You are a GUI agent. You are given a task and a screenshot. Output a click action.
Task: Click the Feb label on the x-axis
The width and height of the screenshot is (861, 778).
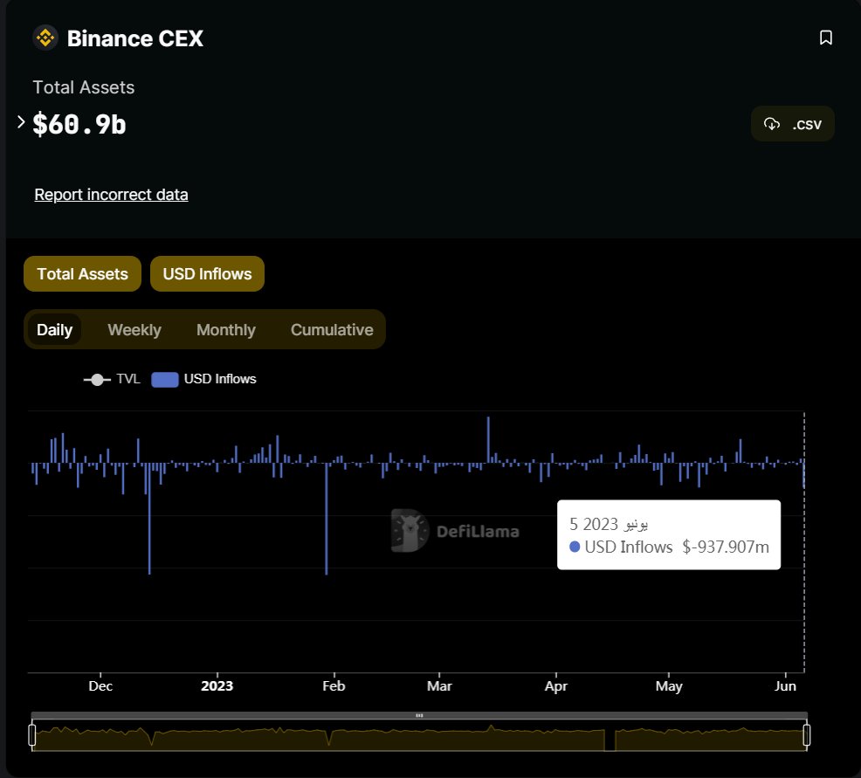click(334, 685)
